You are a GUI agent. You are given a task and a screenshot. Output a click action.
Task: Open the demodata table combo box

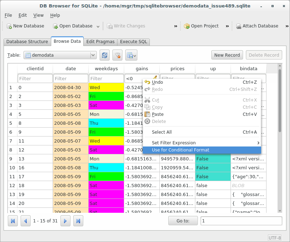click(60, 55)
